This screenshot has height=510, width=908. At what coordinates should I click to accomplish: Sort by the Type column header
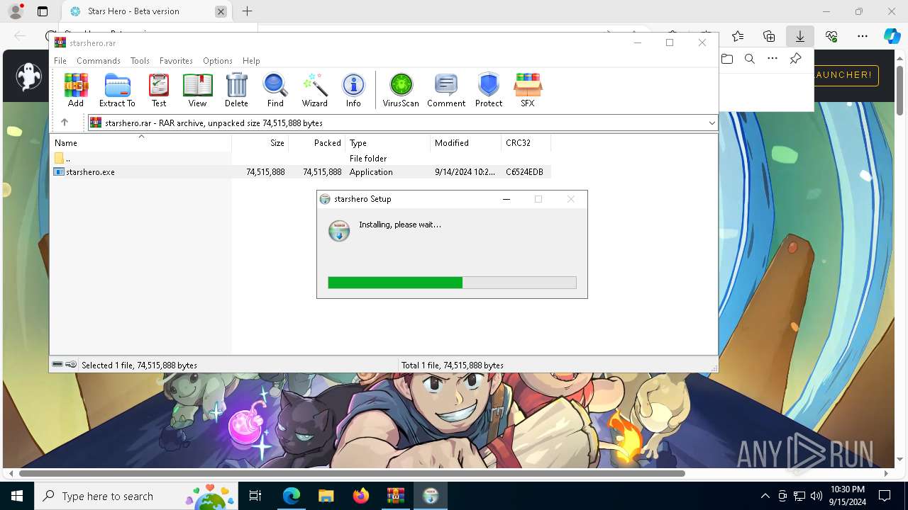[387, 143]
